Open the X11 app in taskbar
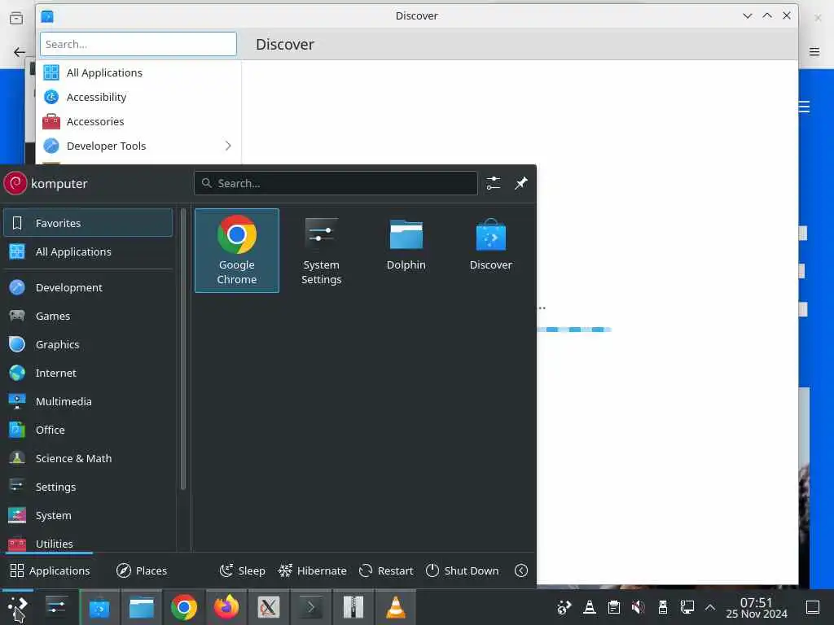The height and width of the screenshot is (625, 834). coord(269,607)
